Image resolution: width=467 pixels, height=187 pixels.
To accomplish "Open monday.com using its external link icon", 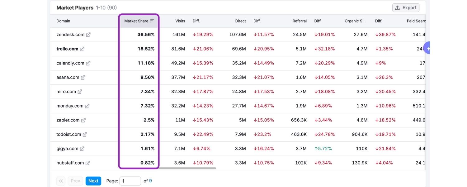I will click(87, 106).
